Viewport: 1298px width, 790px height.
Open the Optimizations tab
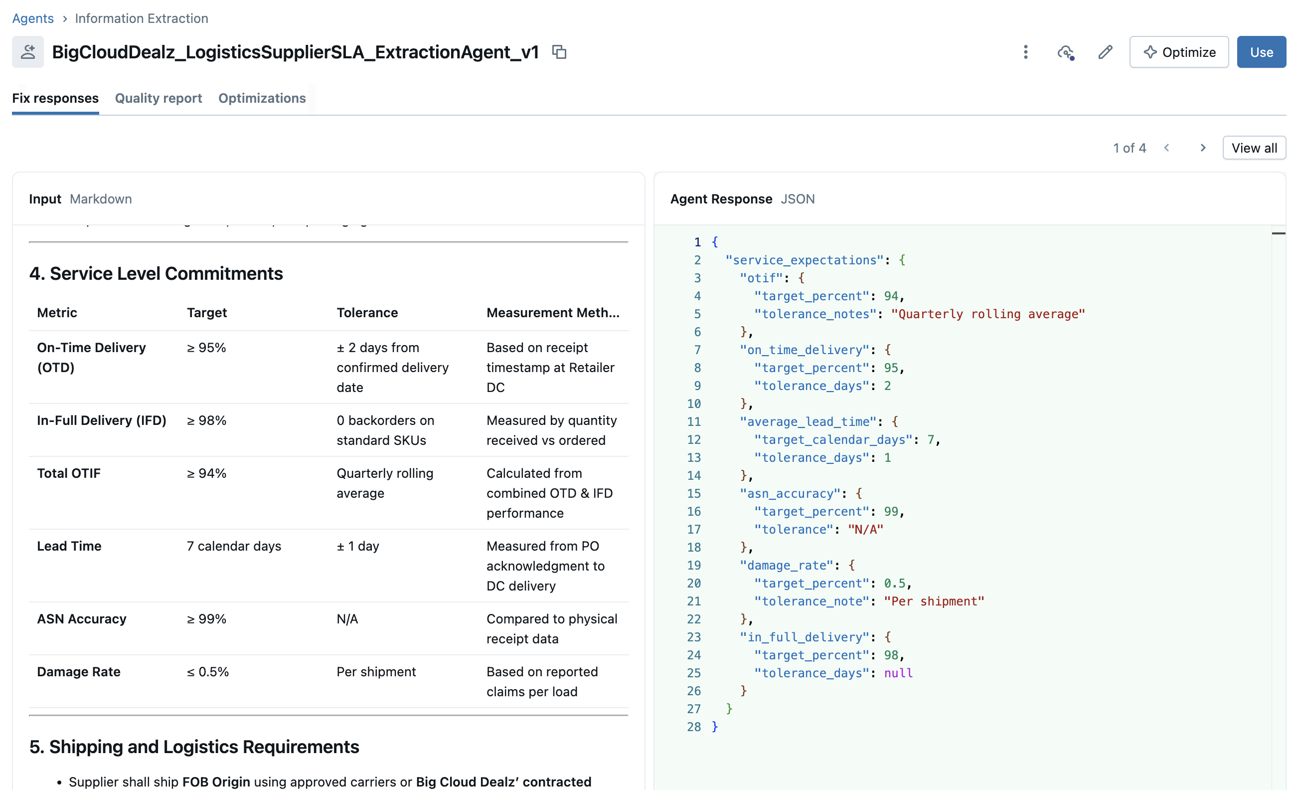262,98
